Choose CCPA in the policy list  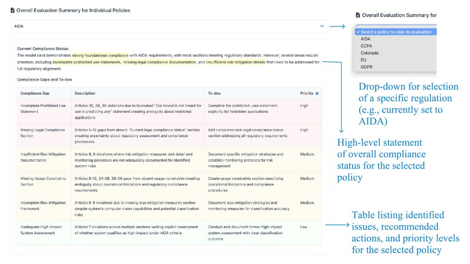point(366,46)
